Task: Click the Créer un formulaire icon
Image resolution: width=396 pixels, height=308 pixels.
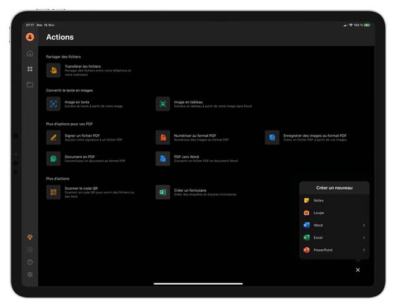Action: point(163,192)
